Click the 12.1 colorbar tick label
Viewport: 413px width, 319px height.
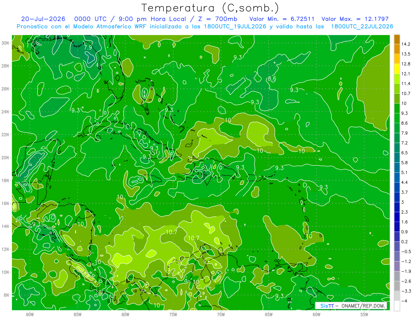[x=406, y=74]
